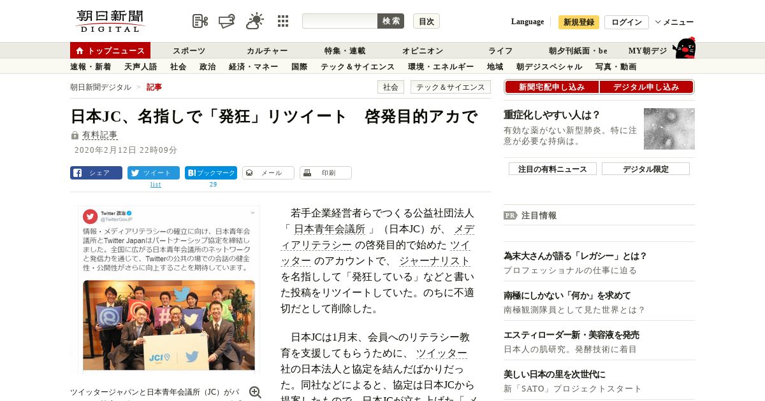
Task: Click the Asahi Shimbun Digital logo
Action: point(111,21)
